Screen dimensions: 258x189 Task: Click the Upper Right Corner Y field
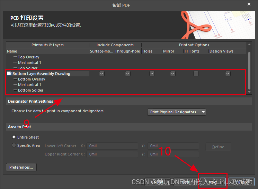tap(173, 154)
